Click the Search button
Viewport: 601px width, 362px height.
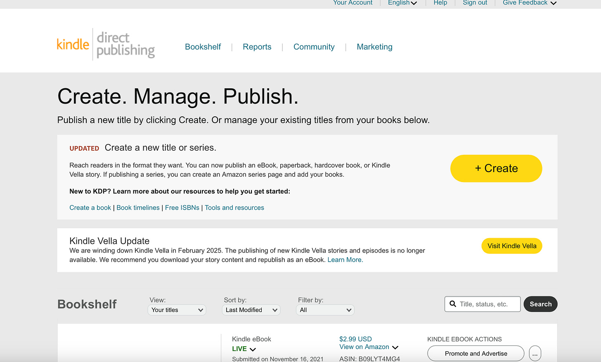pyautogui.click(x=541, y=304)
